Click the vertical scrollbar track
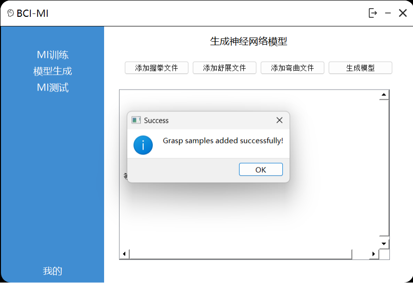The height and width of the screenshot is (283, 413). point(384,168)
